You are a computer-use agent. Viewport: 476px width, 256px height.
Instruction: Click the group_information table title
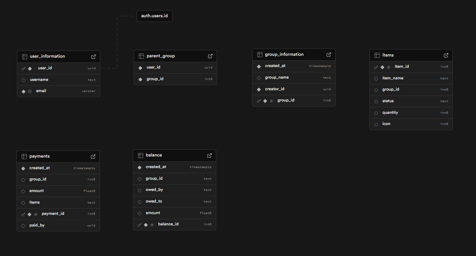pos(284,55)
